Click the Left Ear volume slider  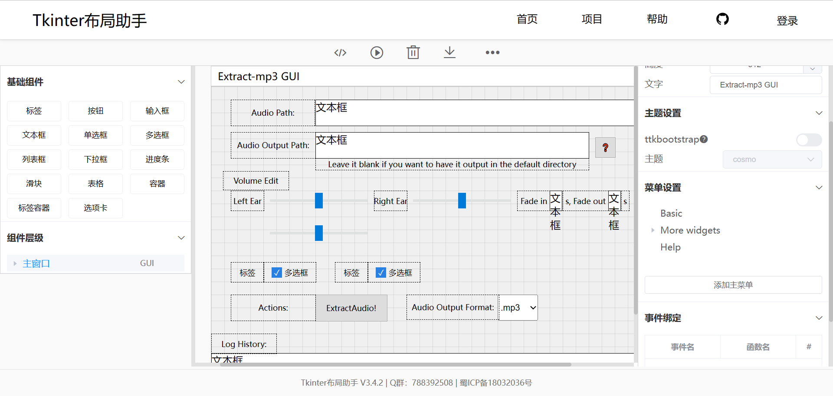[319, 201]
